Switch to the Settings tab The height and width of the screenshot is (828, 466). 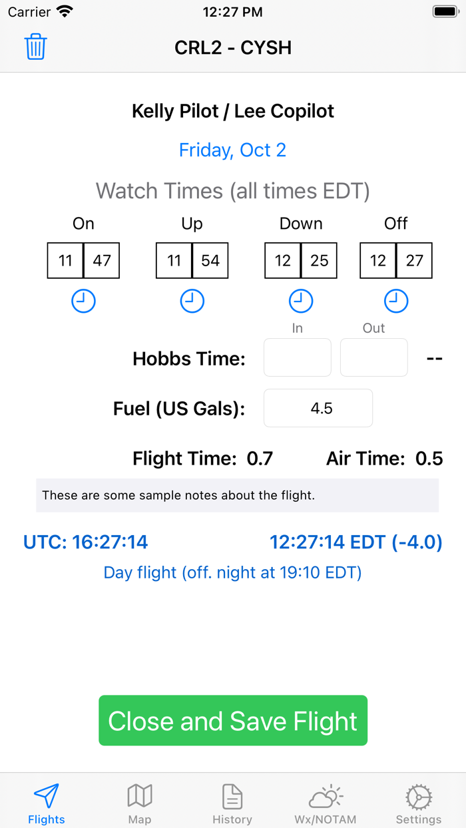[x=418, y=802]
